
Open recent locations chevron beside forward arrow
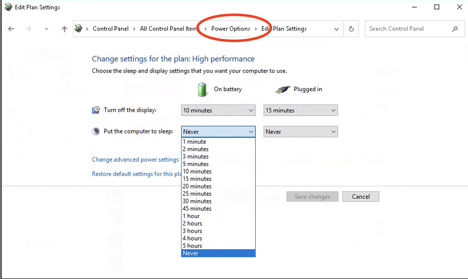(x=46, y=29)
